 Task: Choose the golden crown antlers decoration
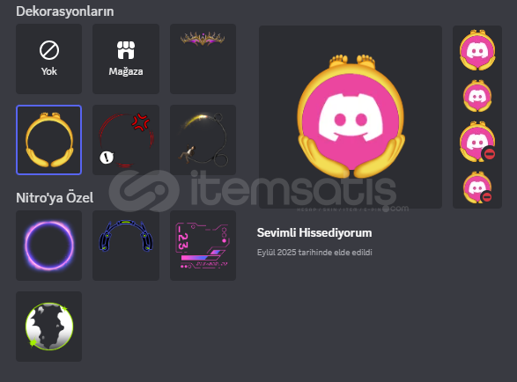(203, 59)
